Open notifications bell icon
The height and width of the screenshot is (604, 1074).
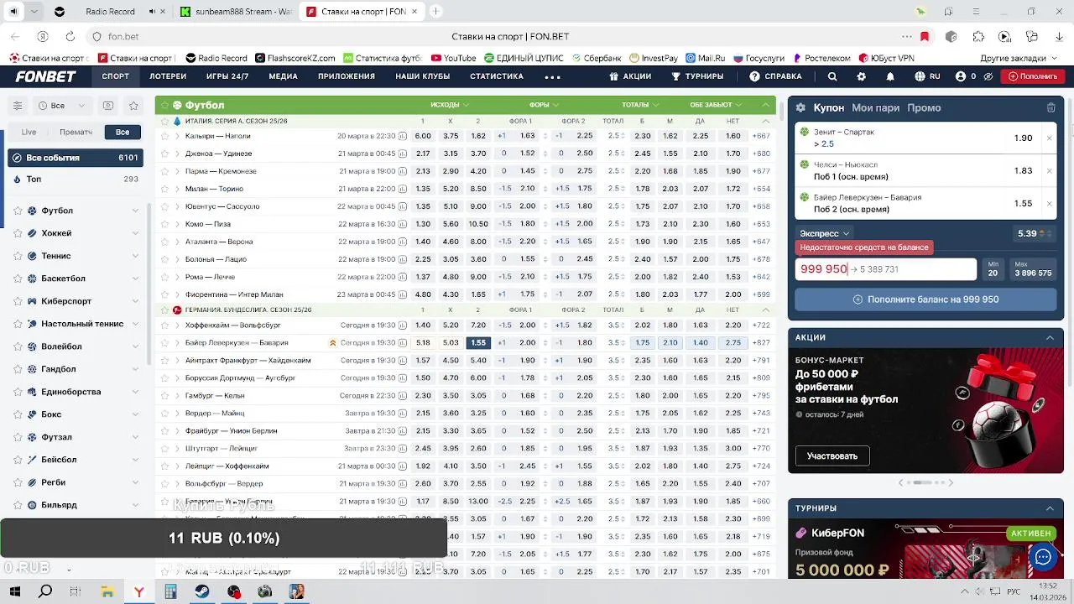[890, 76]
